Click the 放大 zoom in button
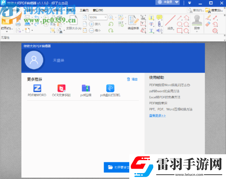 tap(95, 24)
